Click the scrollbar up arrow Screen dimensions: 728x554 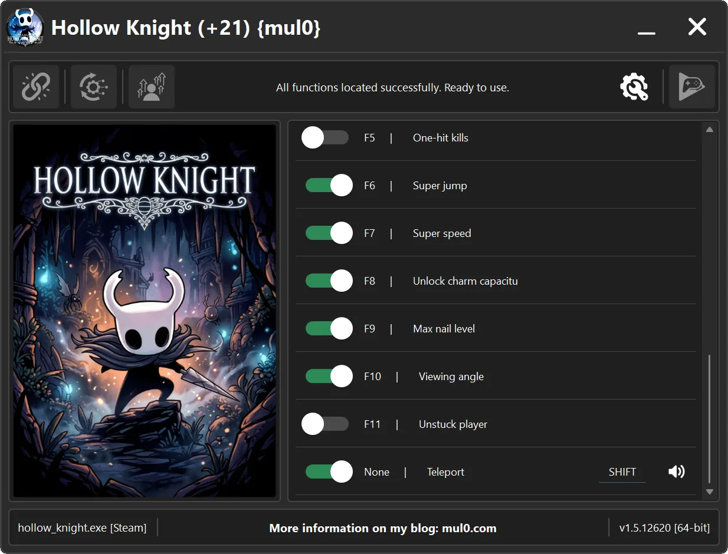[710, 130]
